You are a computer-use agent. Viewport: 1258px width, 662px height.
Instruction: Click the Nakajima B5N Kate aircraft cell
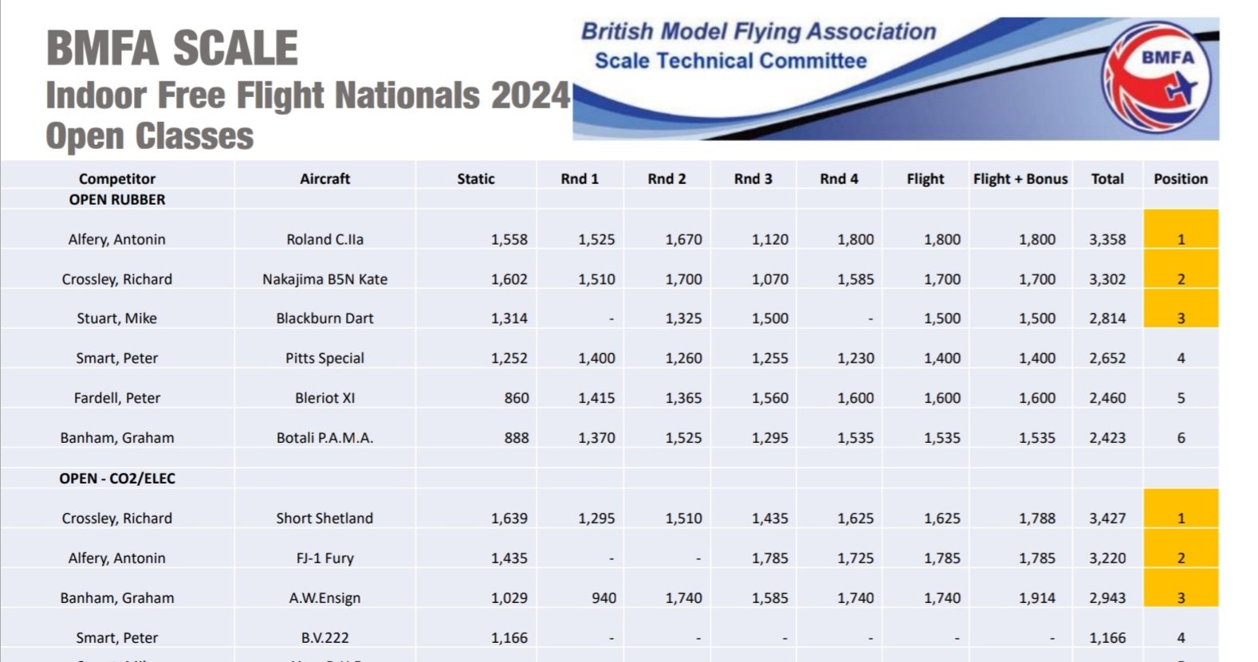click(324, 279)
